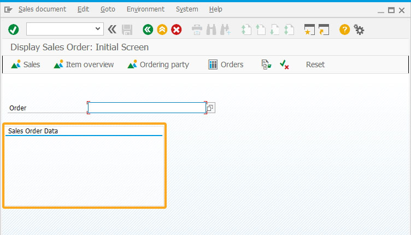
Task: Click the Find binoculars icon
Action: [x=212, y=30]
